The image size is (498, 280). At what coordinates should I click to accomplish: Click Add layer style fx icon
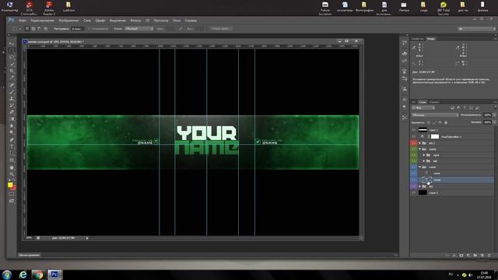[454, 255]
